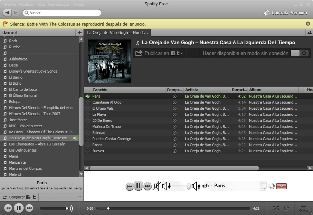Screen dimensions: 313x215
Task: Open the people panel icon at top right
Action: (x=309, y=33)
